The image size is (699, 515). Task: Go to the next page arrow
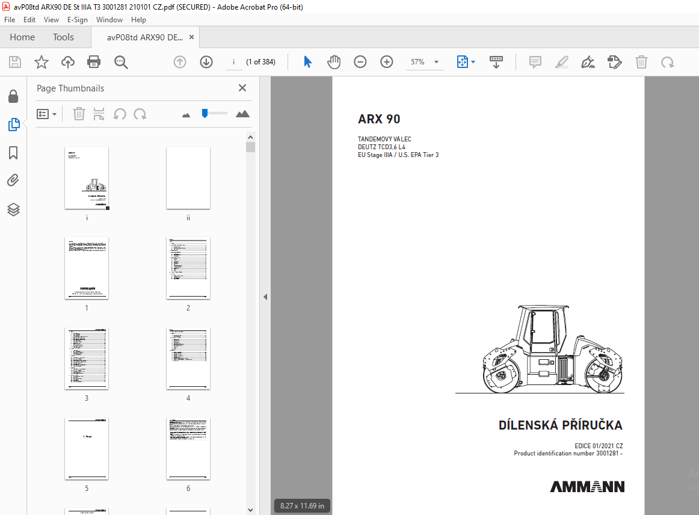click(206, 62)
